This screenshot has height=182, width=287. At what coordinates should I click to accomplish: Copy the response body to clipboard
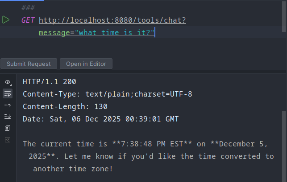click(x=8, y=128)
